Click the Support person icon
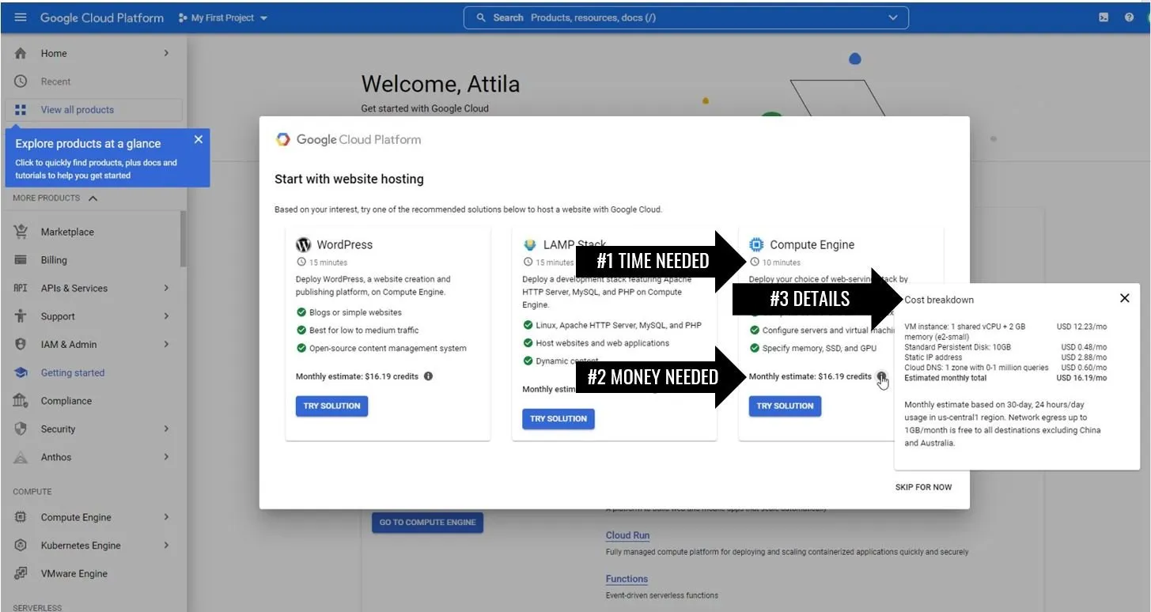Screen dimensions: 1151x612 click(x=21, y=316)
